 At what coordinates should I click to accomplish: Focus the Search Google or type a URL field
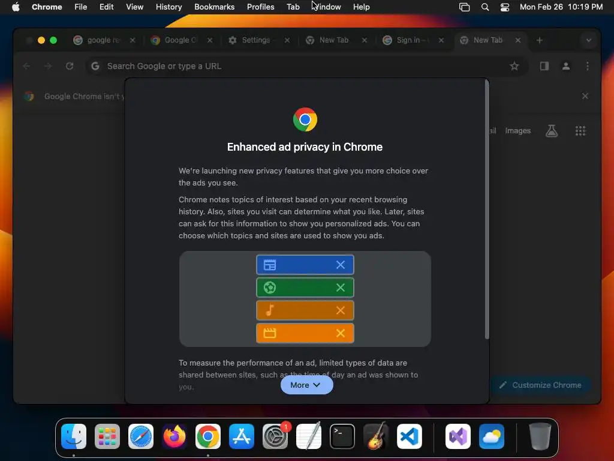(x=305, y=66)
